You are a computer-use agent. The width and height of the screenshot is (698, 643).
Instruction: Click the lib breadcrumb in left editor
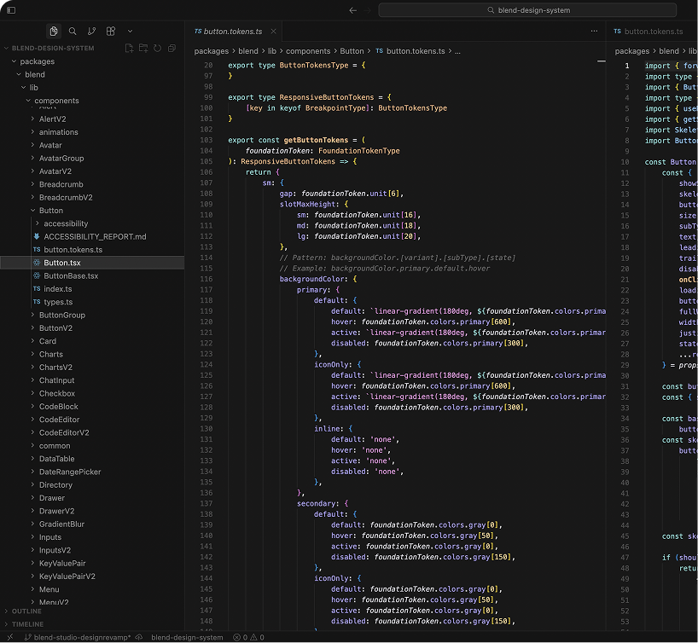pyautogui.click(x=272, y=51)
